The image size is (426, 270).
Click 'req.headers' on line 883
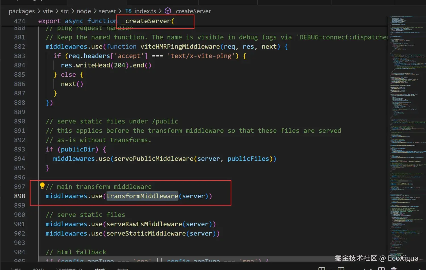(89, 56)
